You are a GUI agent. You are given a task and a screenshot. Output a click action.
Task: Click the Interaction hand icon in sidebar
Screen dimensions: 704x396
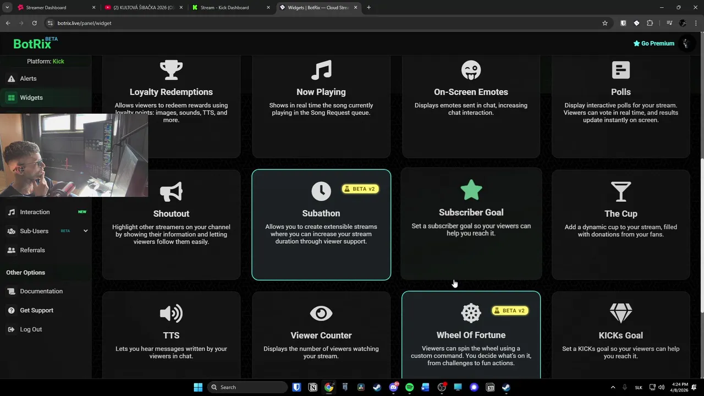pyautogui.click(x=11, y=212)
